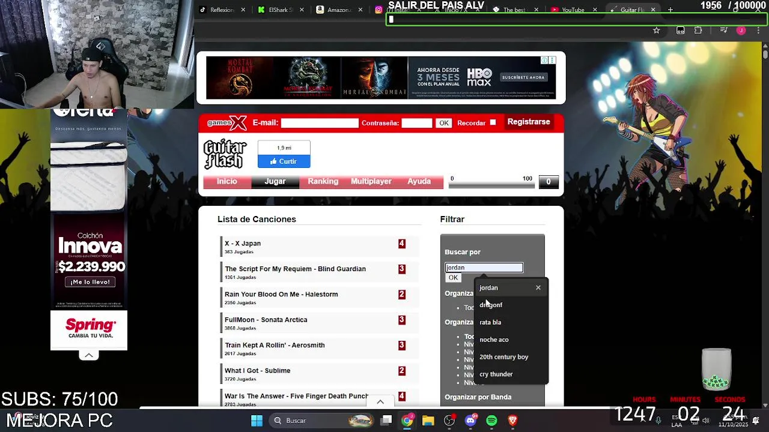
Task: Select song 'X - X Japan'
Action: point(243,244)
